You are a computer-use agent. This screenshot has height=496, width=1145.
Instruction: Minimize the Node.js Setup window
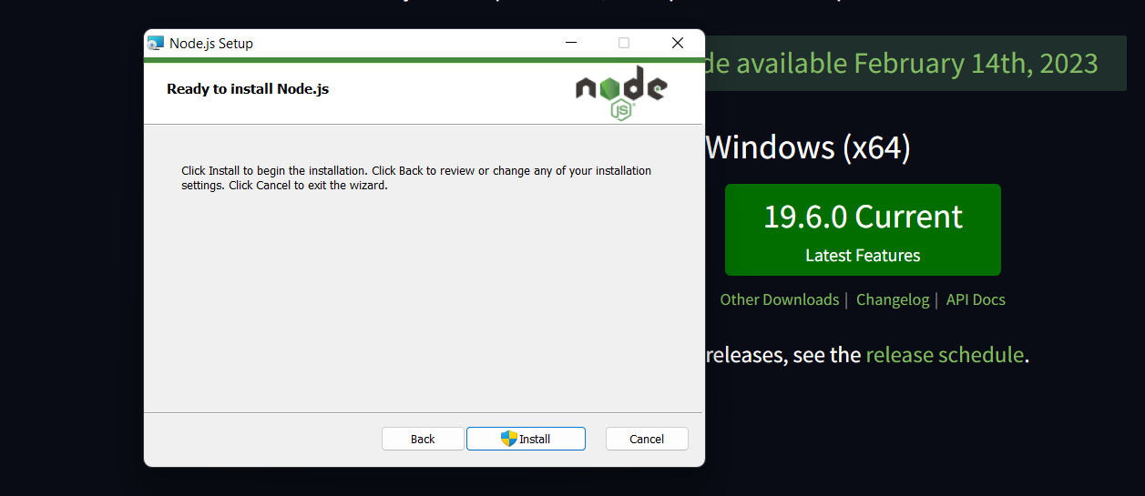pos(571,43)
